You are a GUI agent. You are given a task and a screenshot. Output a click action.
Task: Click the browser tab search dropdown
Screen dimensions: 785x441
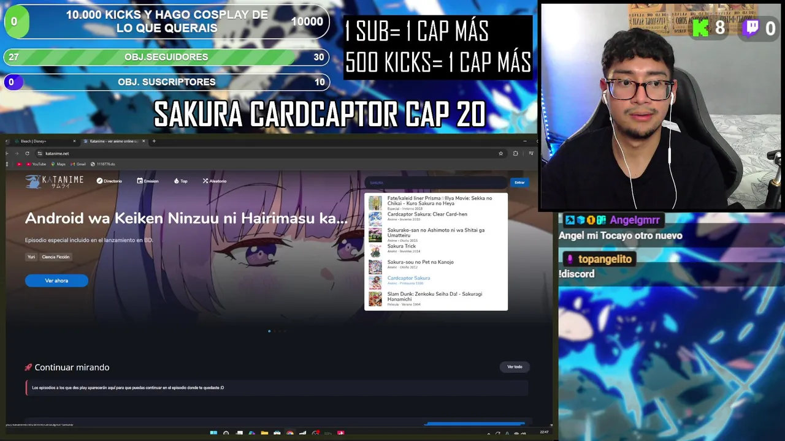click(7, 141)
